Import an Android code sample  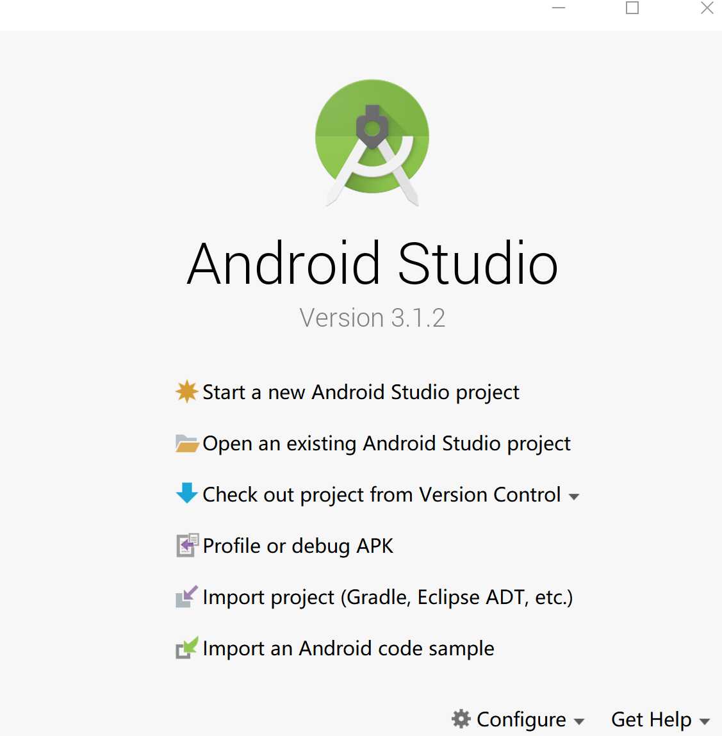point(349,649)
